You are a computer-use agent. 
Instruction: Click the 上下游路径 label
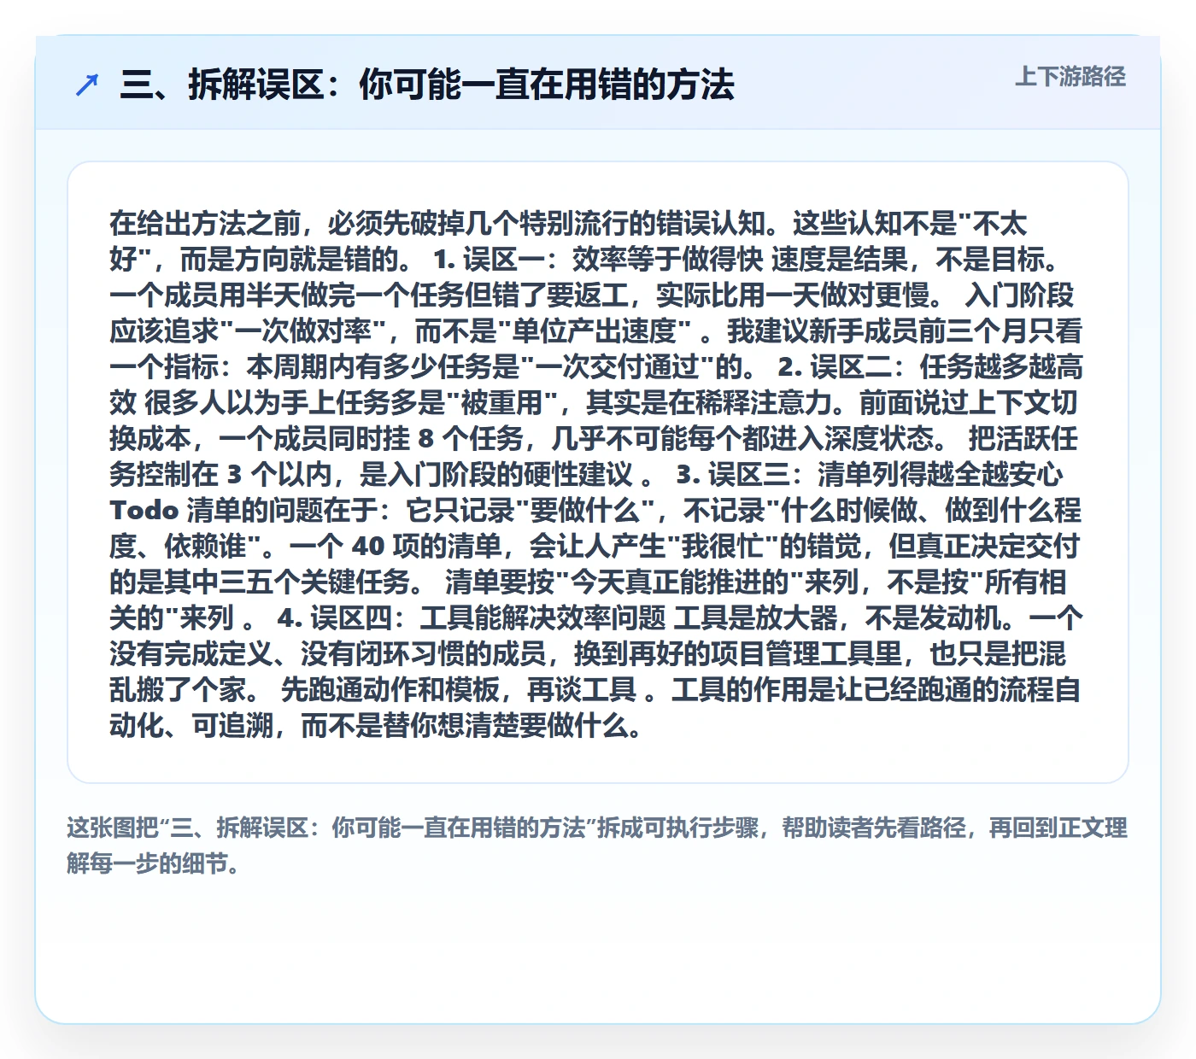pos(1070,76)
